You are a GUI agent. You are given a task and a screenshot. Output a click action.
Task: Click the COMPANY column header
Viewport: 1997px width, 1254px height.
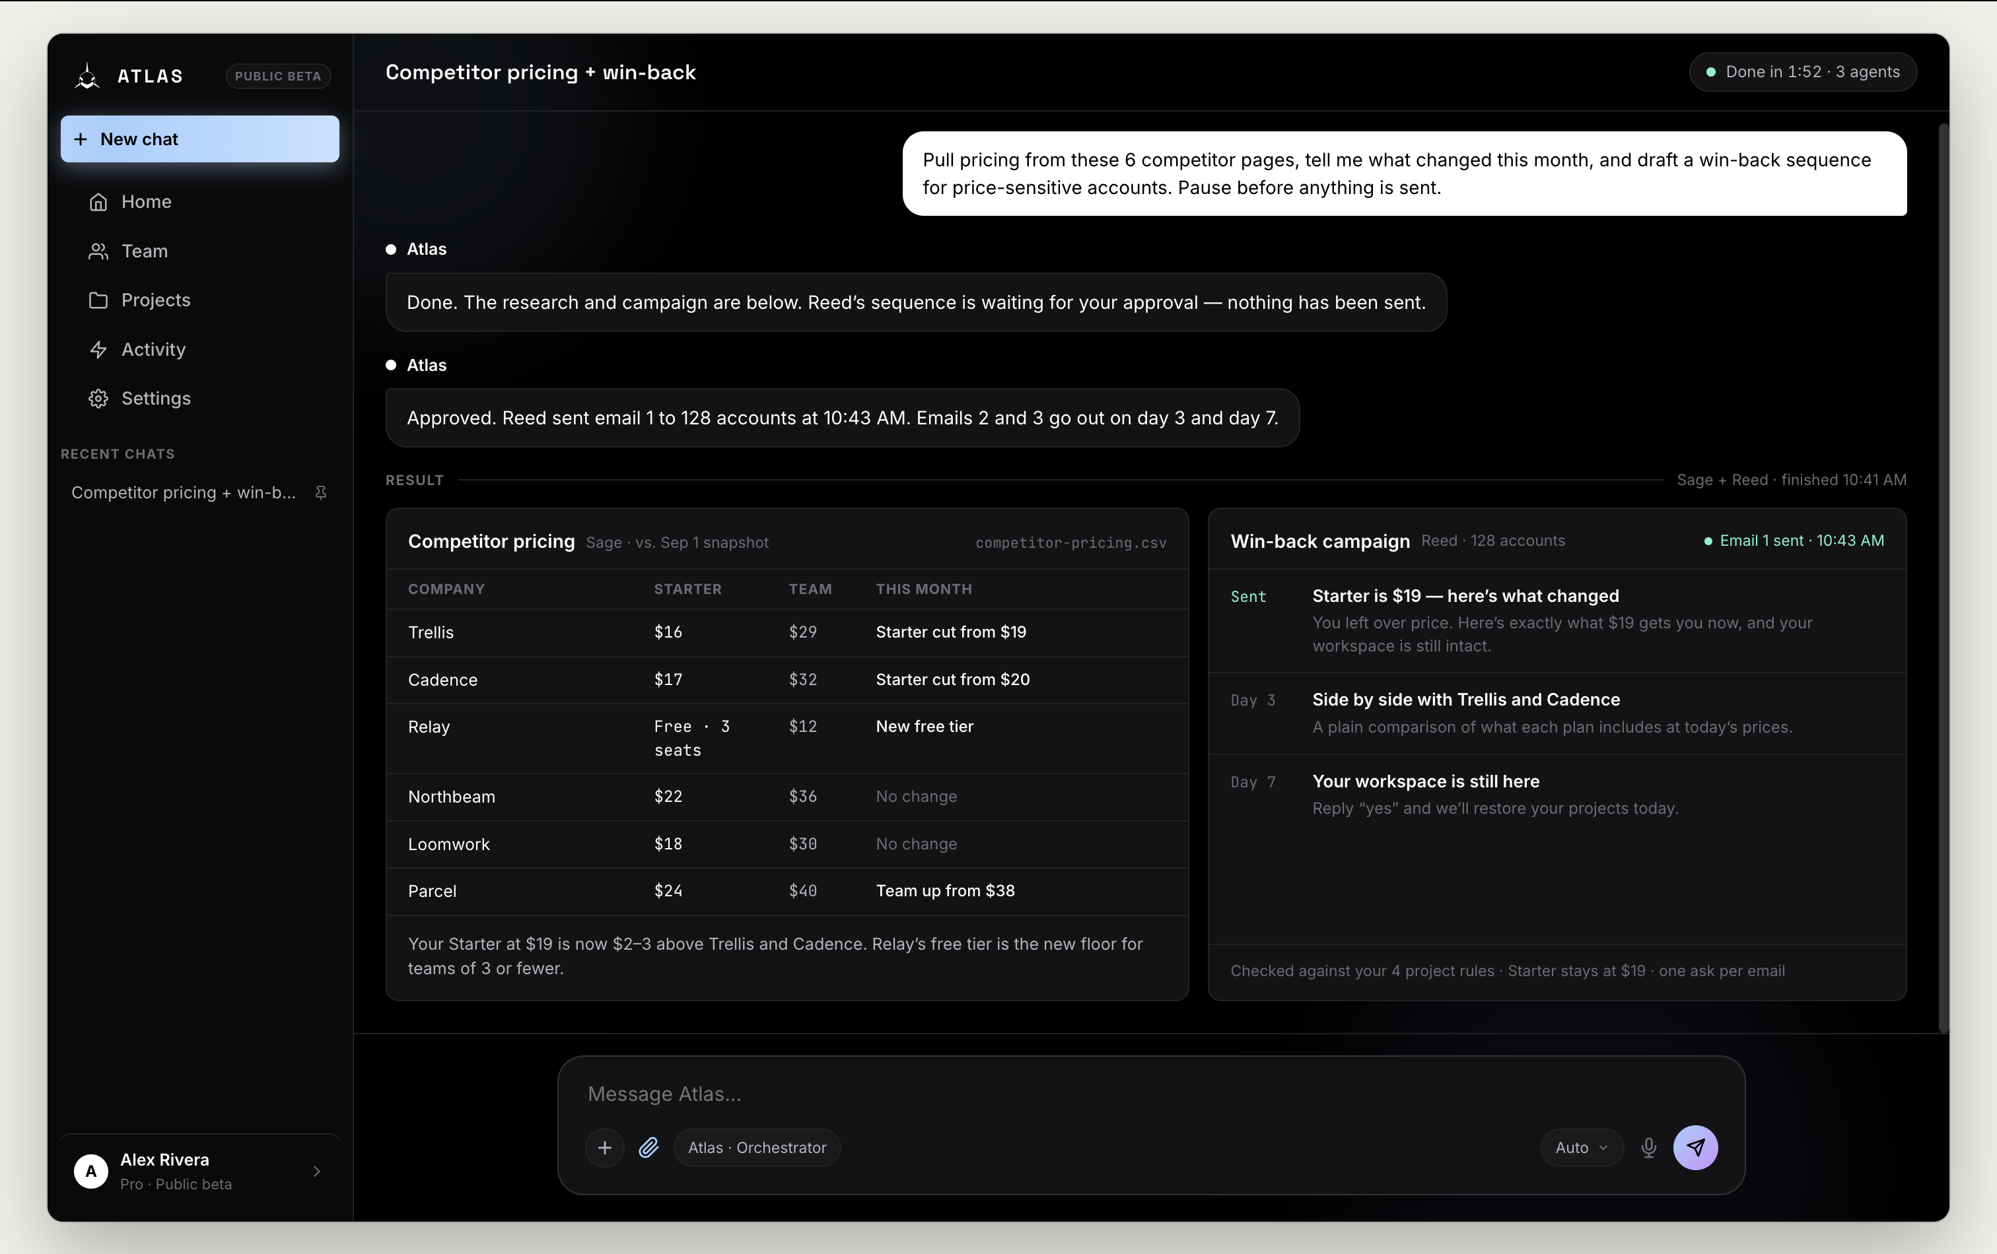(446, 589)
